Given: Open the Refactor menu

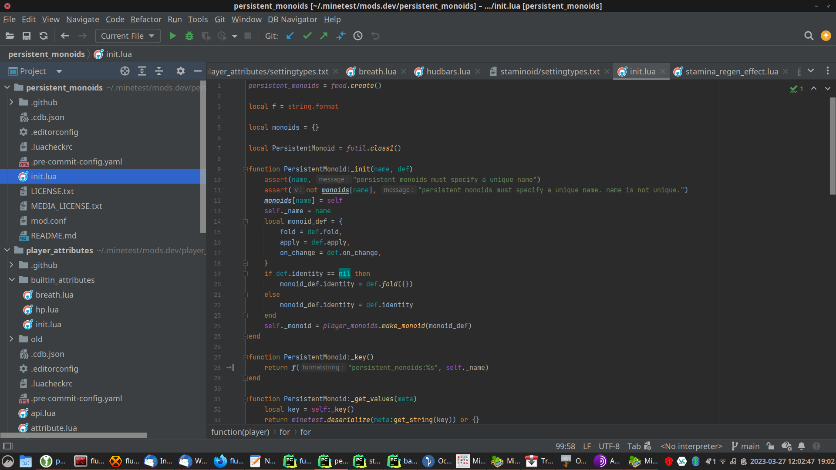Looking at the screenshot, I should point(145,20).
